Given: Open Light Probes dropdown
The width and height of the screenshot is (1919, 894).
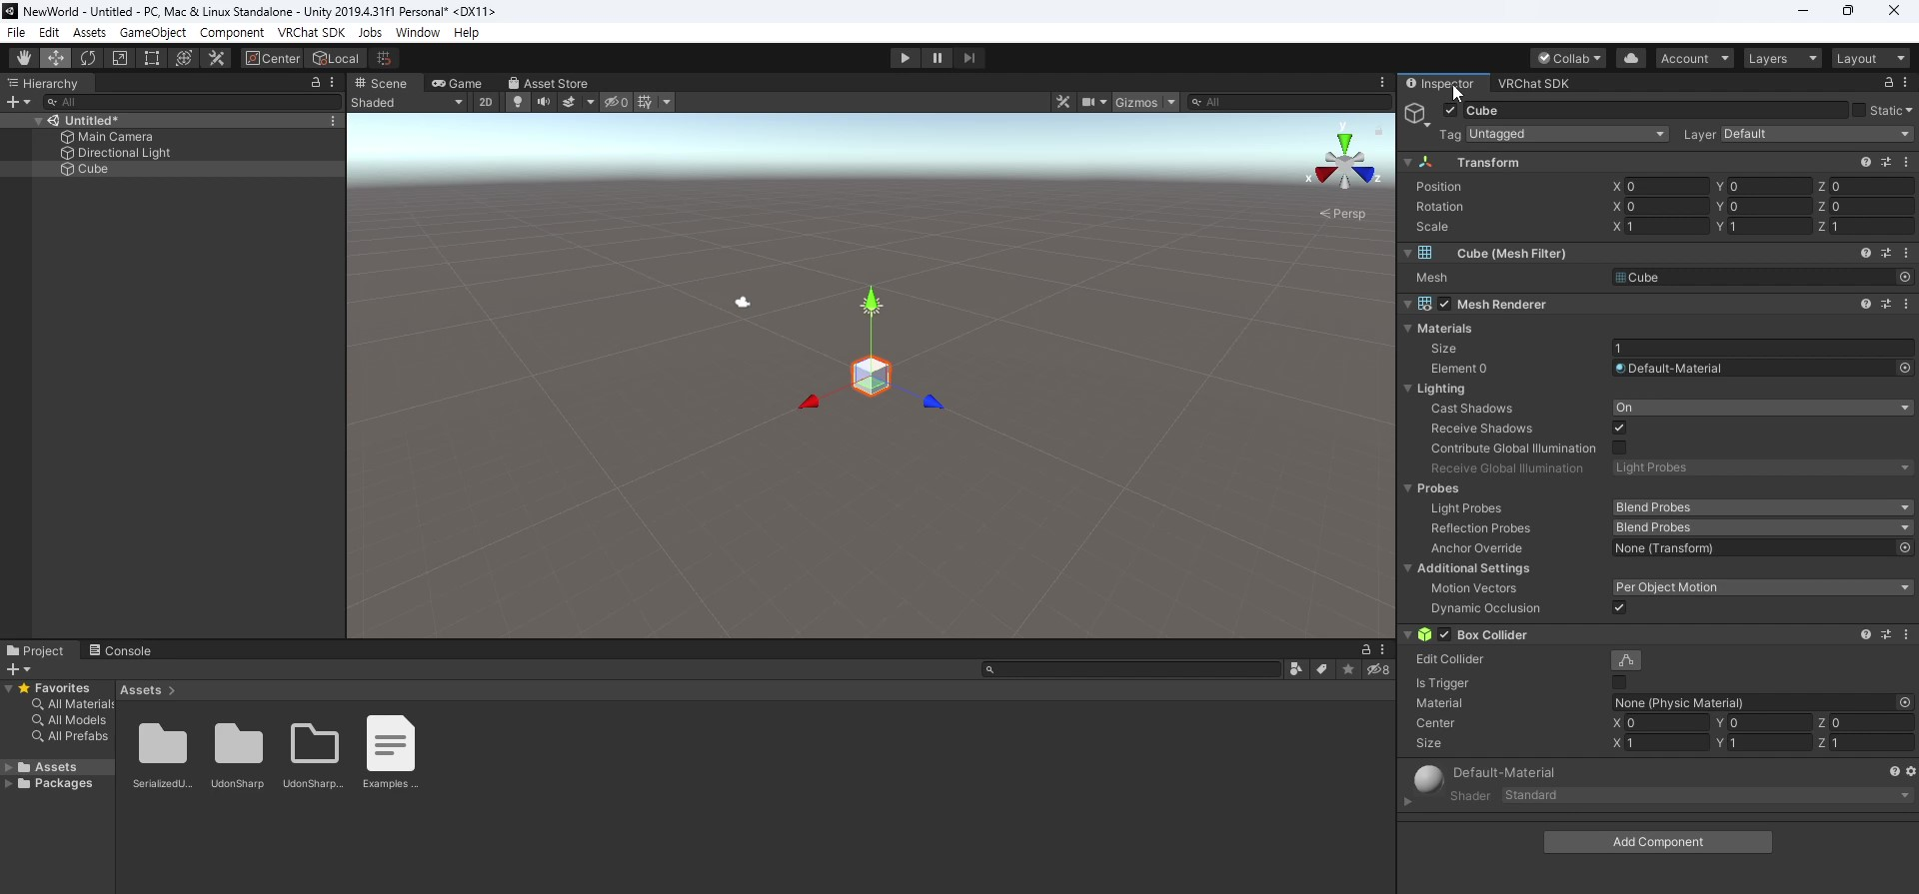Looking at the screenshot, I should coord(1762,507).
